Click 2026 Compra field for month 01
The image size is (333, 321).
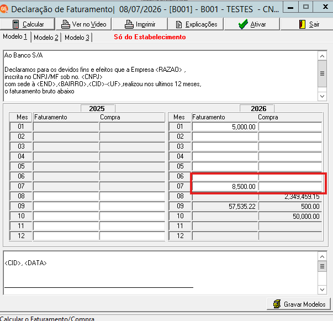pos(290,127)
